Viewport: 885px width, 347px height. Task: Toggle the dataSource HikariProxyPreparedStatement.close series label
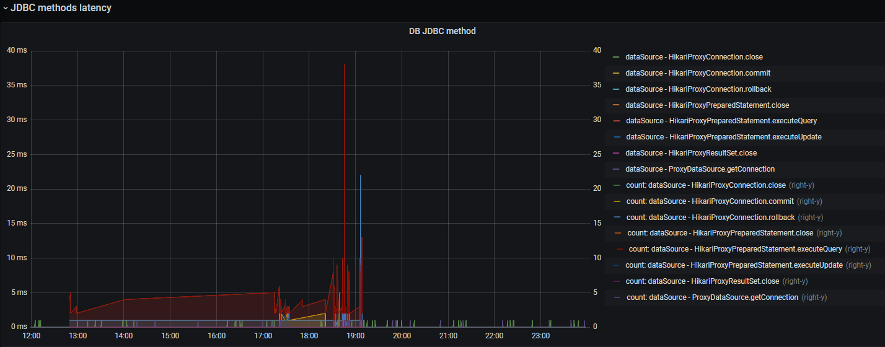tap(707, 105)
